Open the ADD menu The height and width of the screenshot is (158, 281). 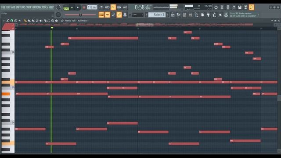point(13,7)
